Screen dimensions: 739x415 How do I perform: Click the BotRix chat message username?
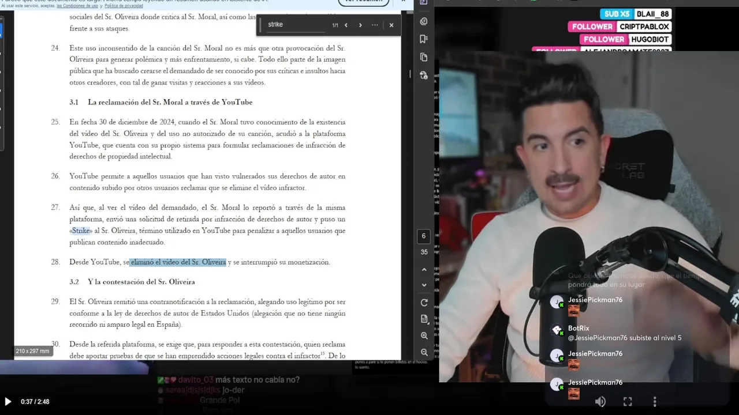(578, 328)
